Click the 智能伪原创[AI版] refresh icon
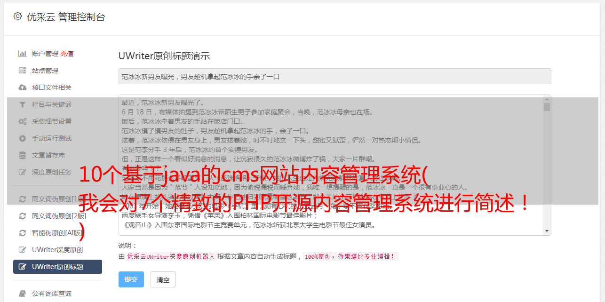605x302 pixels. (x=22, y=233)
